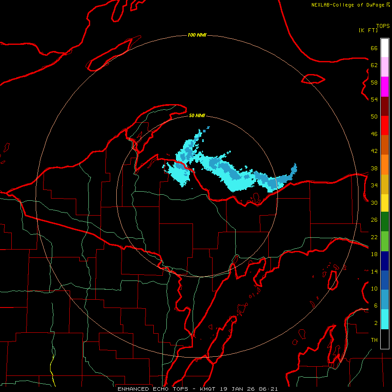
Task: Click the "22" legend value
Action: tap(374, 237)
